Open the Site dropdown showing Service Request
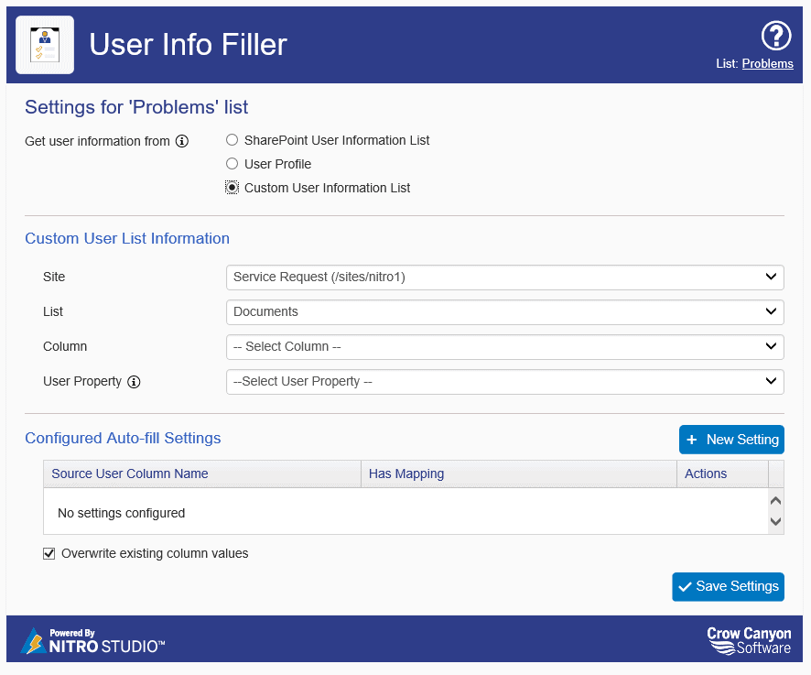811x675 pixels. pyautogui.click(x=504, y=278)
